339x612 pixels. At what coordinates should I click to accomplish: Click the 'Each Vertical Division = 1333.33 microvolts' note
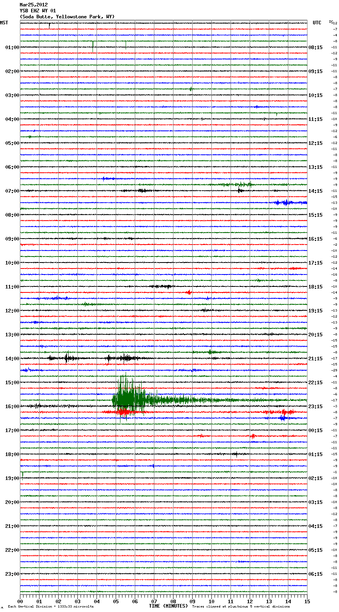click(51, 607)
